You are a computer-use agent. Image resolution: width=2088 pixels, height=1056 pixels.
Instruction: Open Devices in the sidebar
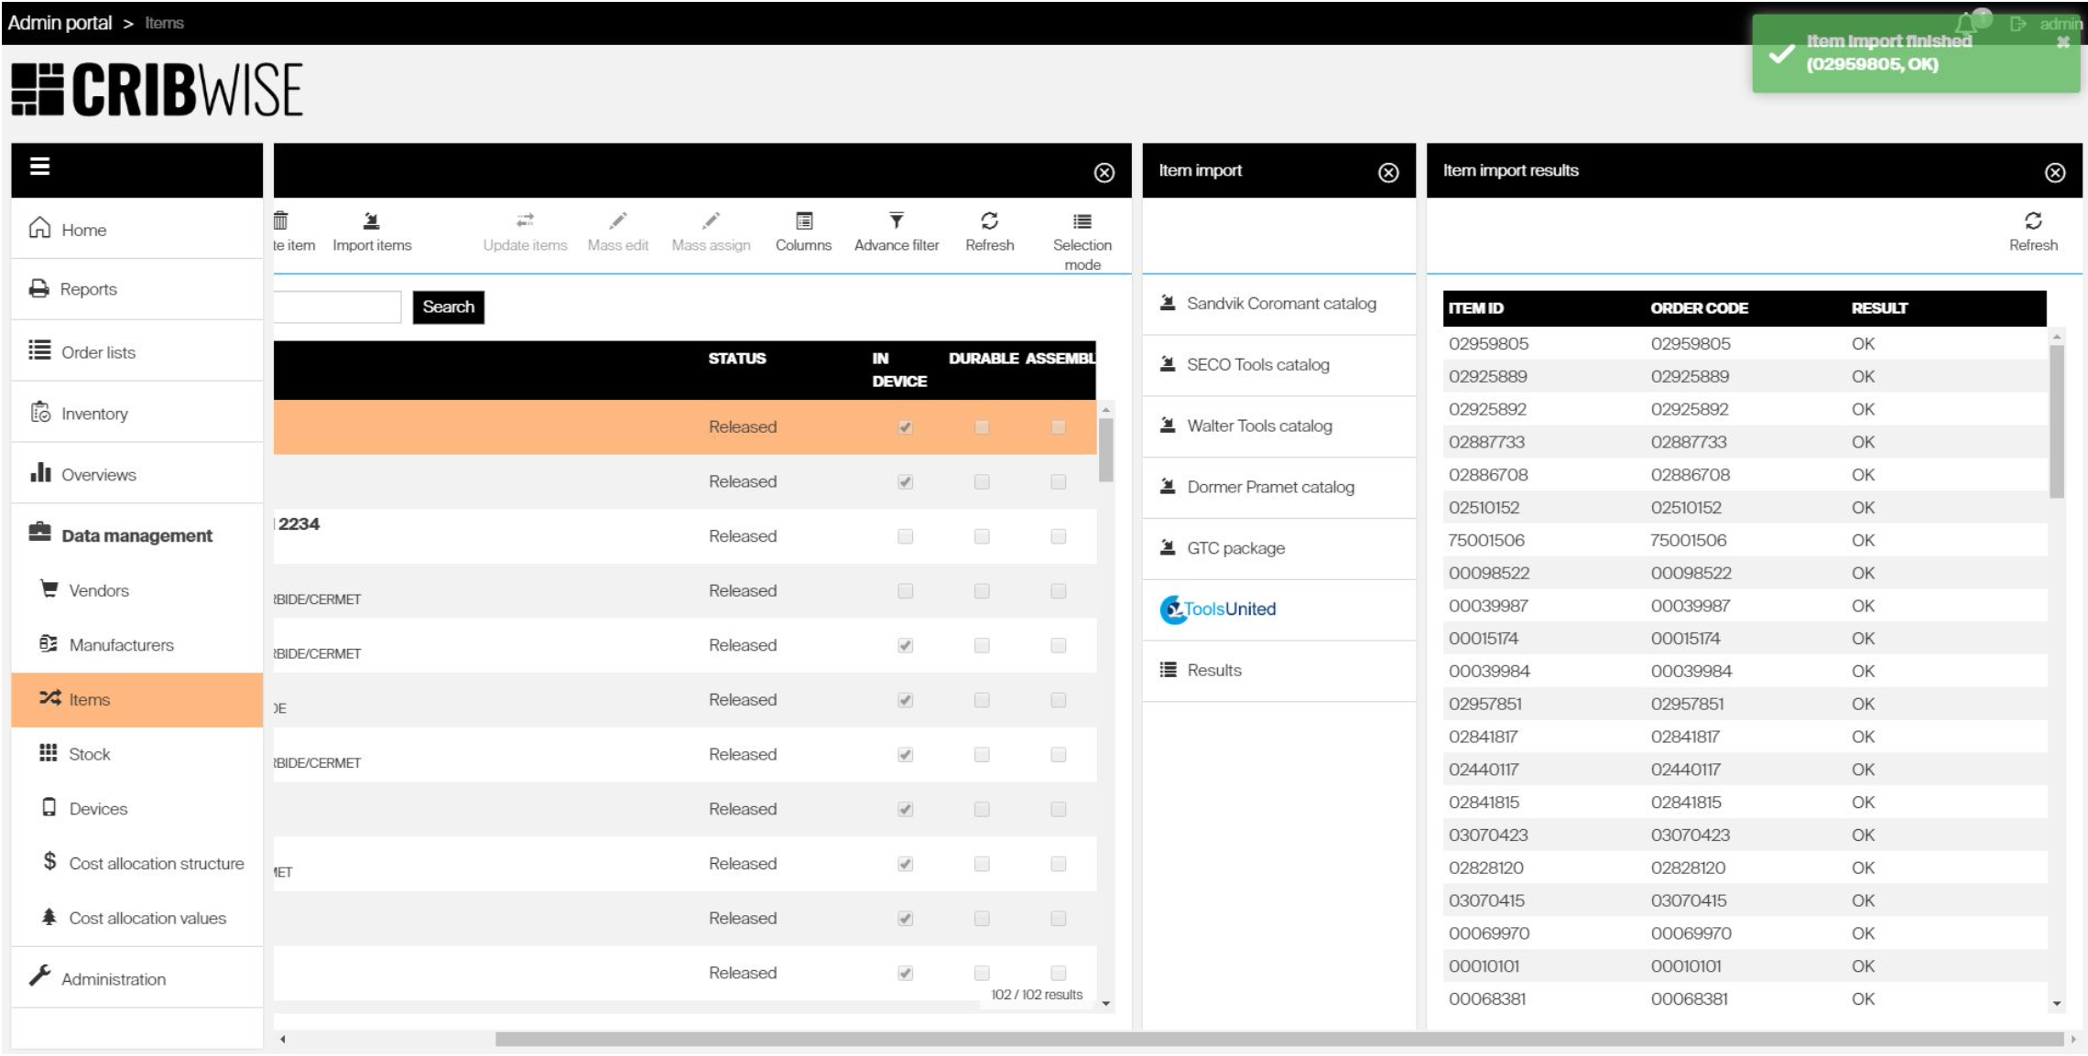click(137, 809)
